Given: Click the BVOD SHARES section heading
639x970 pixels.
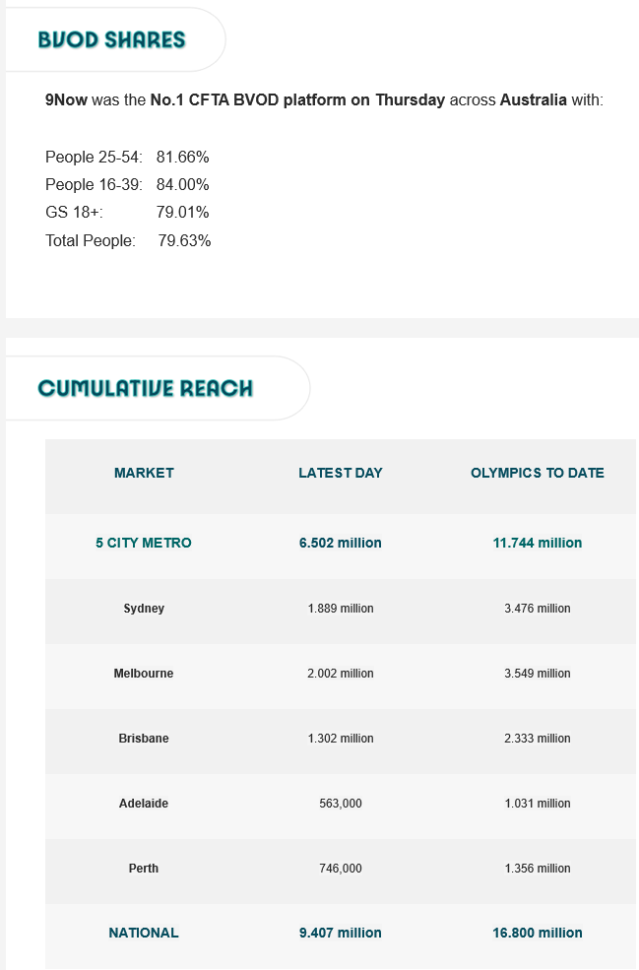Looking at the screenshot, I should click(111, 40).
